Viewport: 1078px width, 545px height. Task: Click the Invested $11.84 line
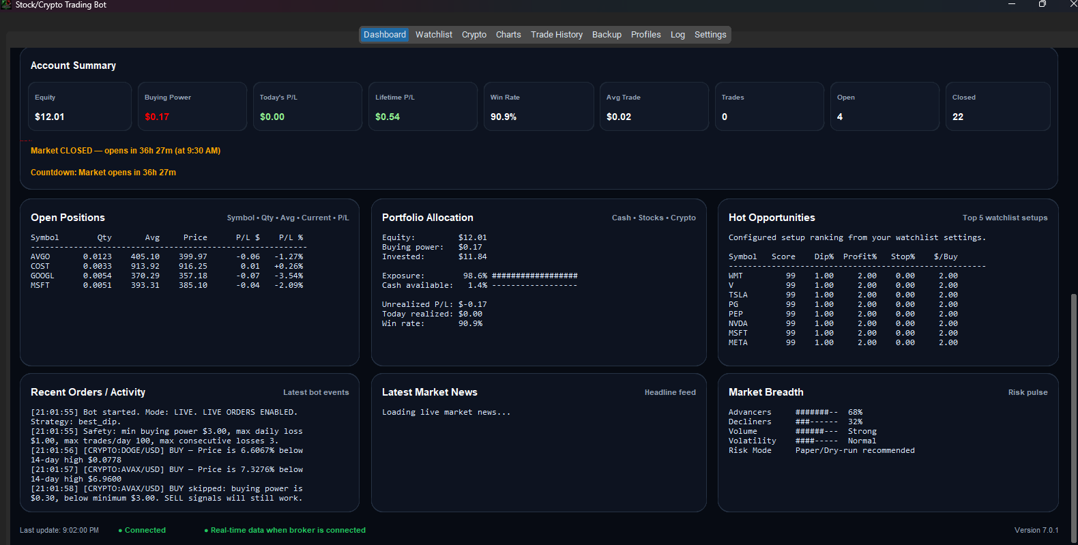click(x=435, y=256)
